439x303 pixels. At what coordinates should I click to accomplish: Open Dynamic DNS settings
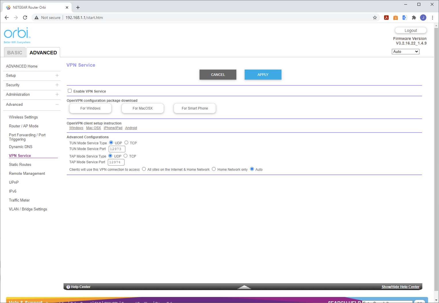pyautogui.click(x=21, y=147)
